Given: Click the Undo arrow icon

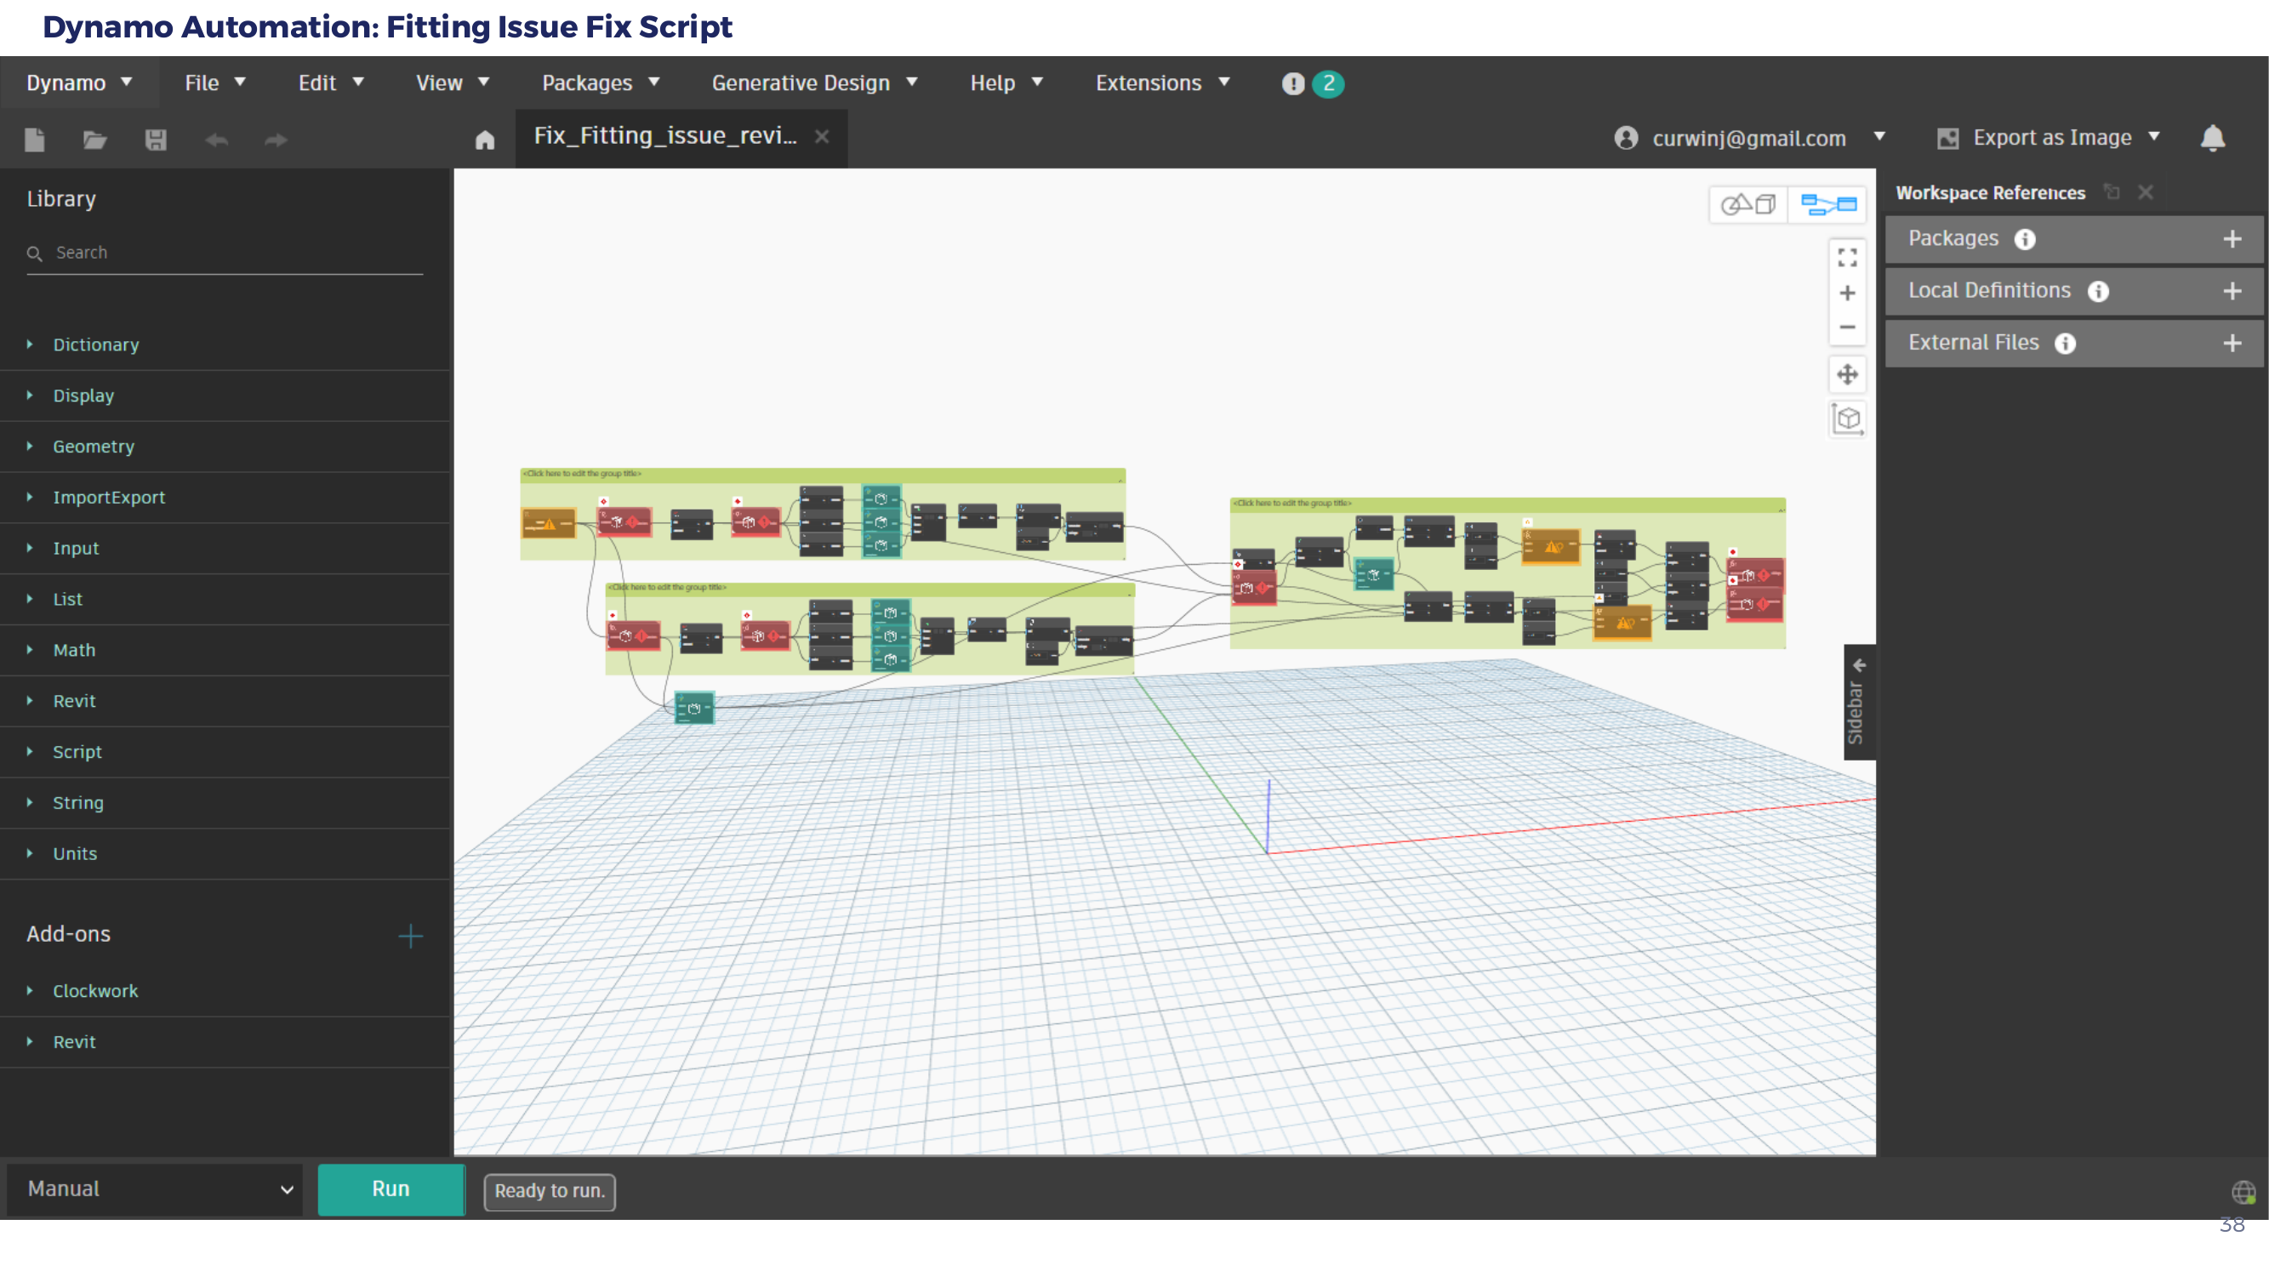Looking at the screenshot, I should [x=217, y=140].
